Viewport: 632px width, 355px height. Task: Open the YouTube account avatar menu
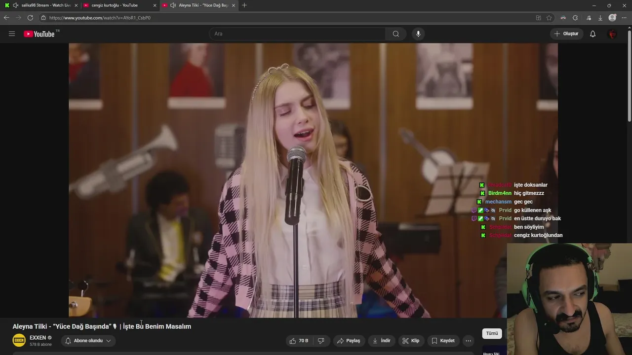[x=612, y=34]
